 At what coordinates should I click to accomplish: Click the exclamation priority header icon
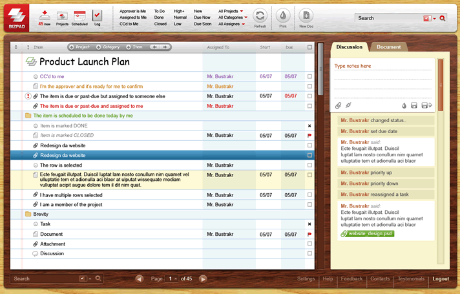28,47
